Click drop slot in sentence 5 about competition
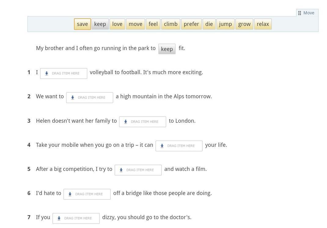The width and height of the screenshot is (327, 228). (138, 170)
